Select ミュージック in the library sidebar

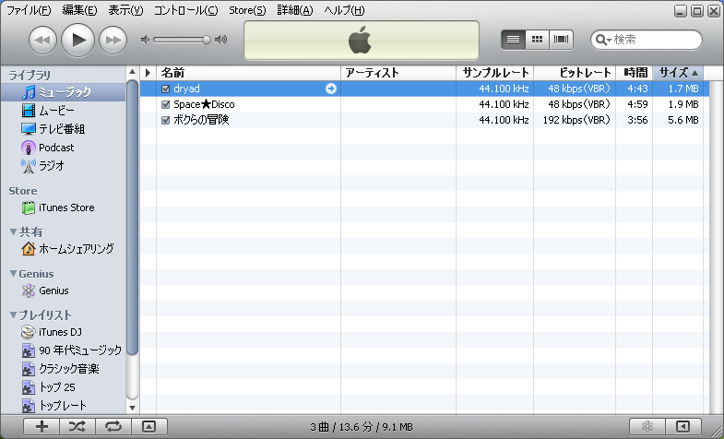coord(64,92)
